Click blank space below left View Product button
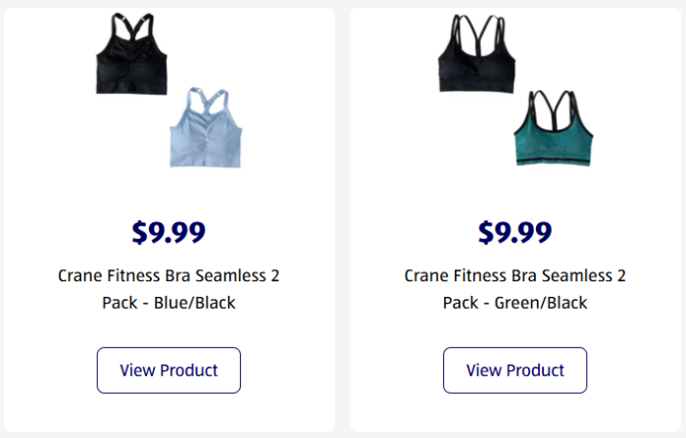This screenshot has width=686, height=438. pyautogui.click(x=169, y=412)
